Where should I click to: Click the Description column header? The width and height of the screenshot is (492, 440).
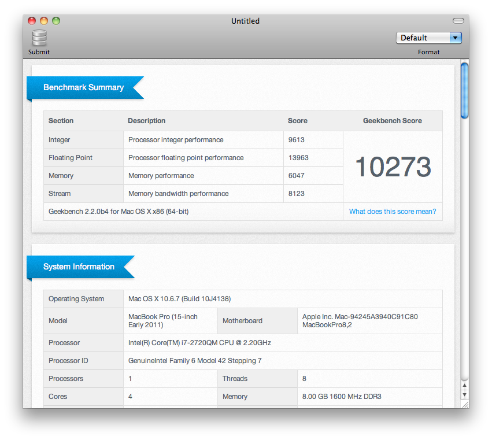click(146, 121)
